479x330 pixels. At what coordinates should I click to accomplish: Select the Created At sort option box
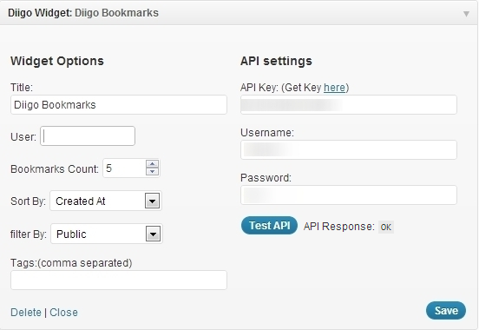[106, 201]
